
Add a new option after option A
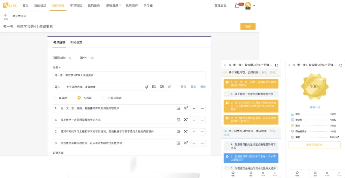point(194,109)
